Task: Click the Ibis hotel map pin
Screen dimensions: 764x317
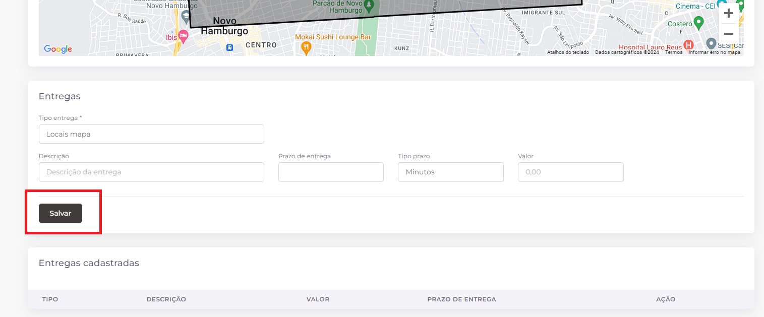Action: (183, 36)
